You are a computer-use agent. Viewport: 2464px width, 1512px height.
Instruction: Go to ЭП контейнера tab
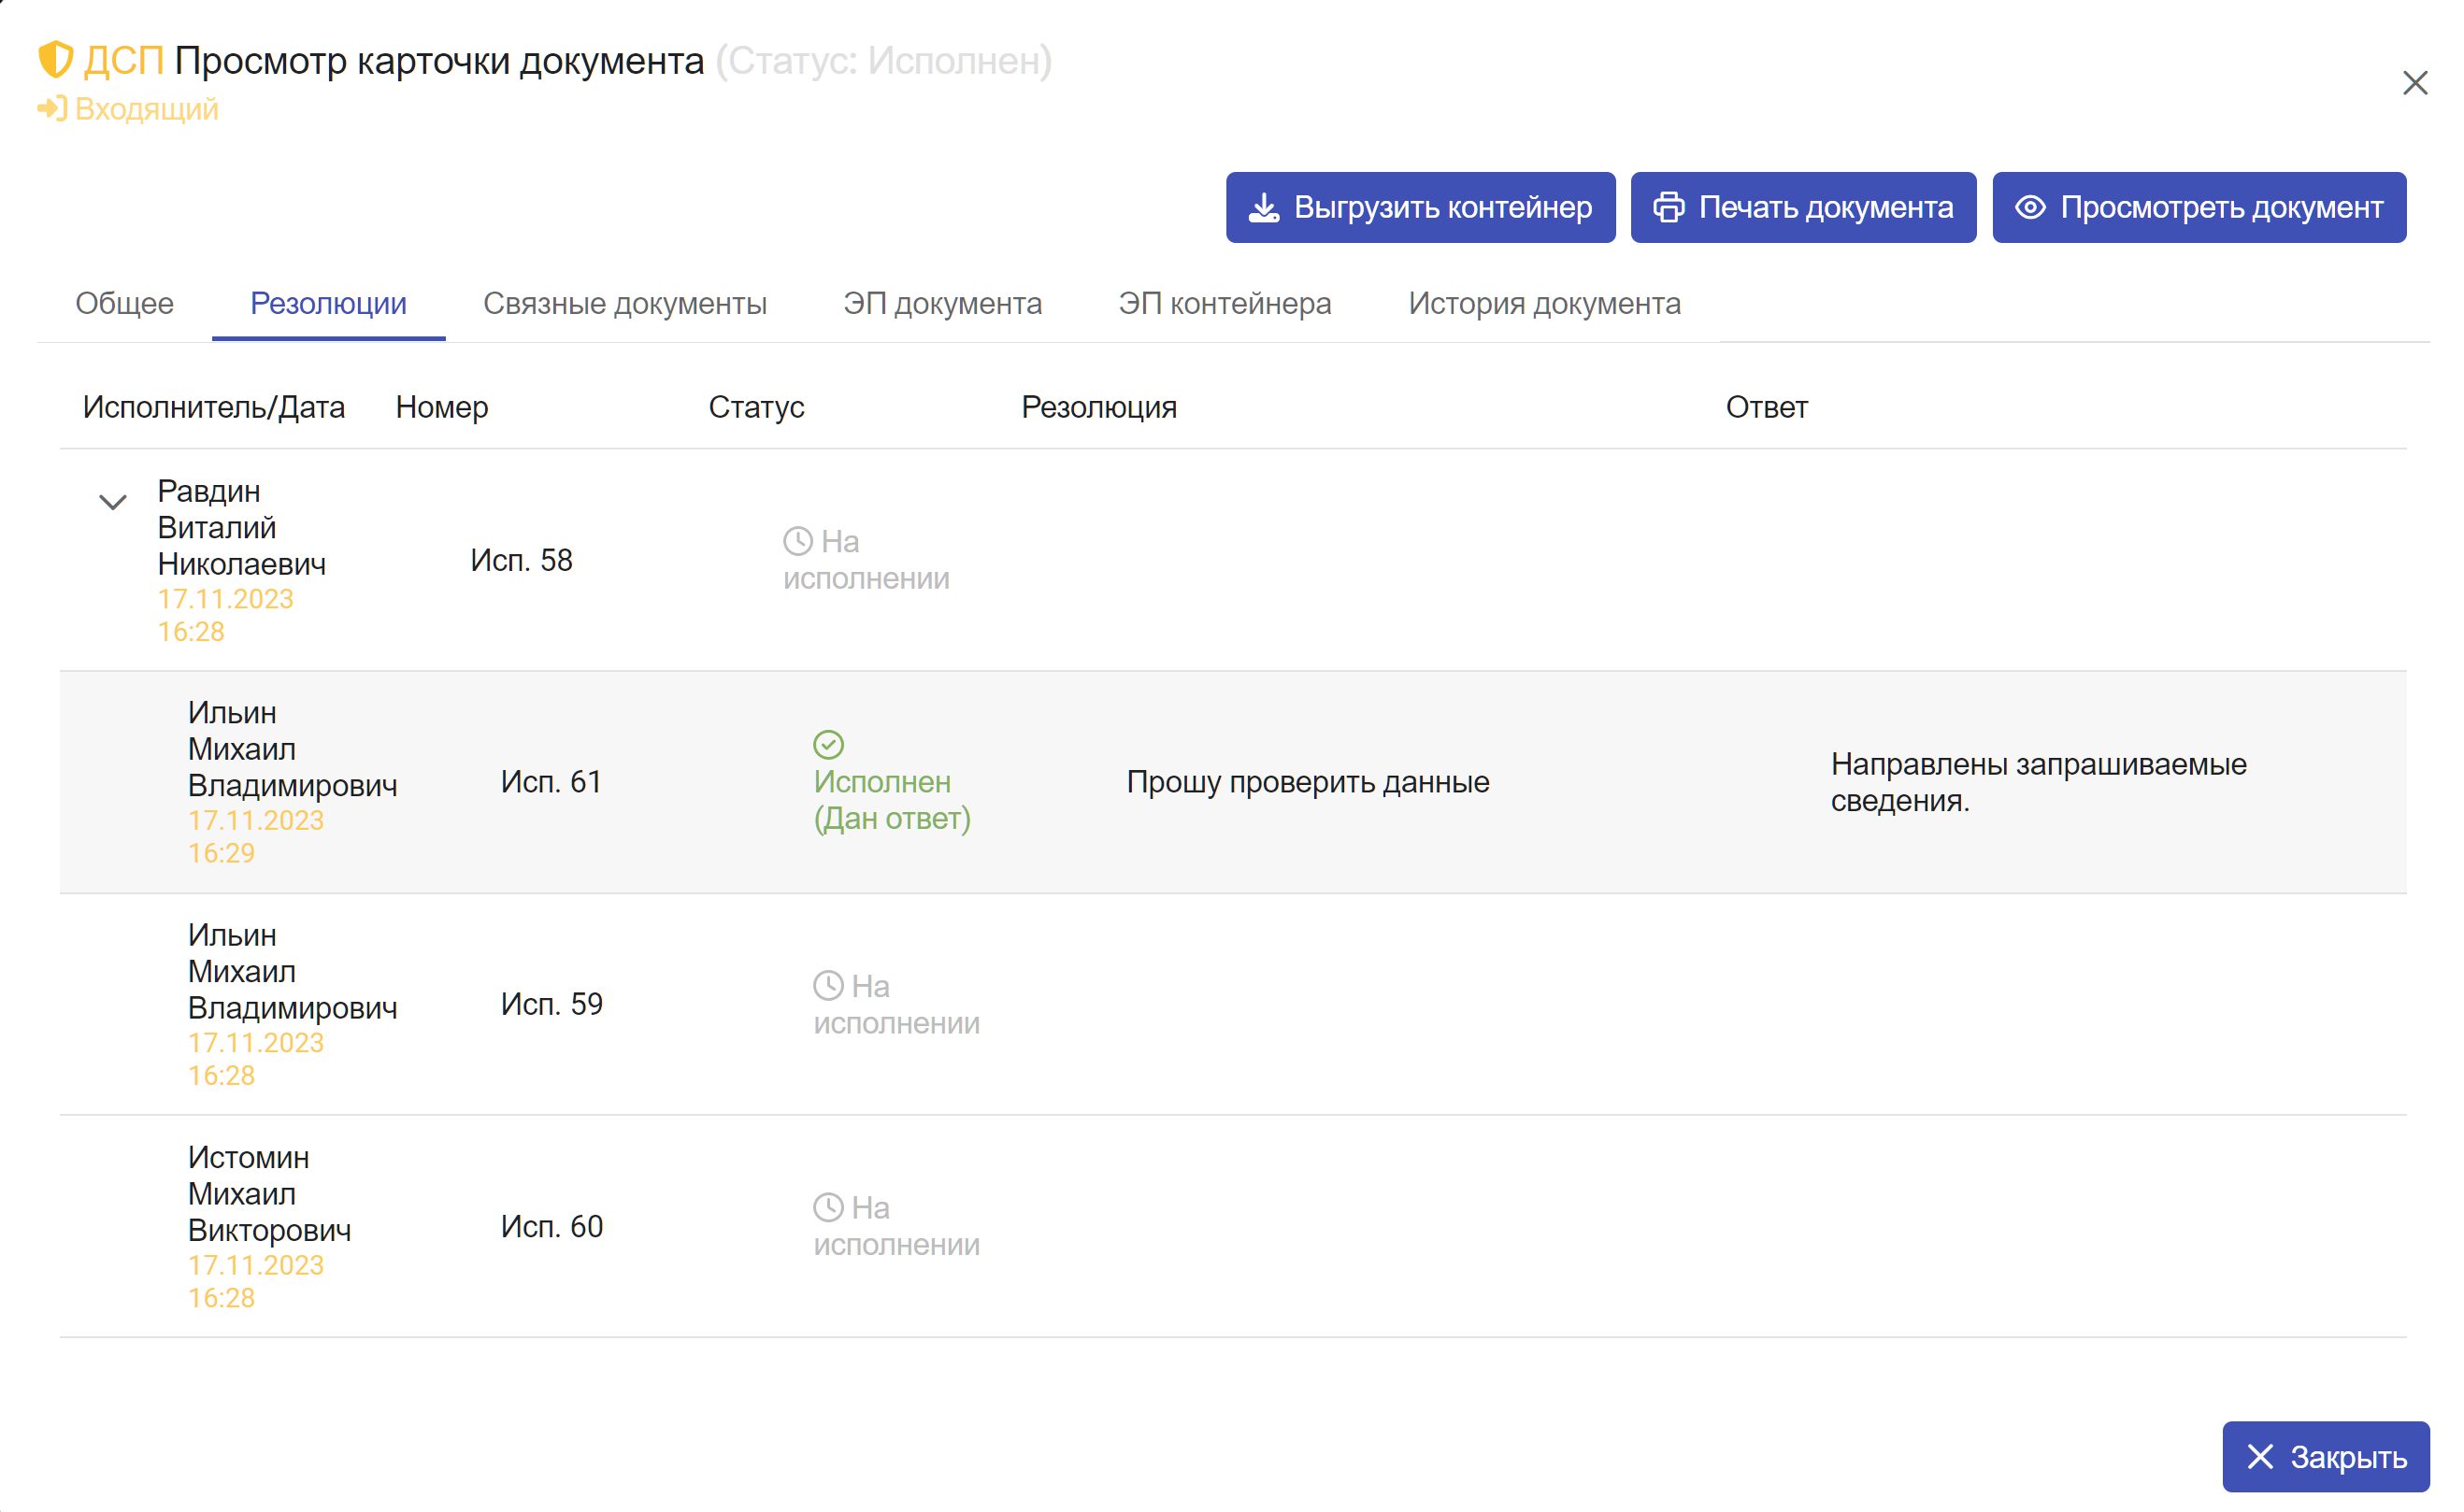coord(1225,303)
